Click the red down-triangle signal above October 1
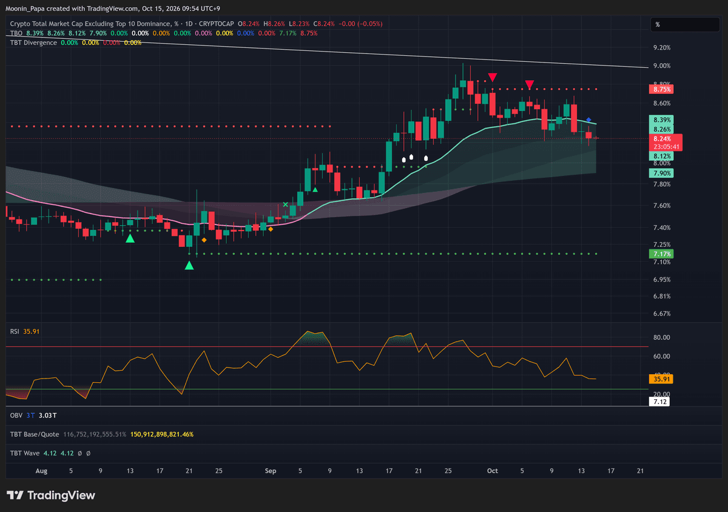This screenshot has height=512, width=728. click(x=493, y=77)
